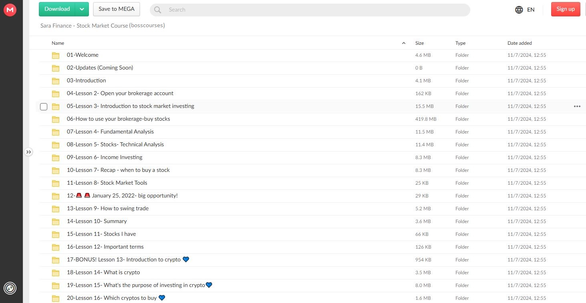Click the green Download button
Viewport: 586px width, 303px height.
[57, 9]
